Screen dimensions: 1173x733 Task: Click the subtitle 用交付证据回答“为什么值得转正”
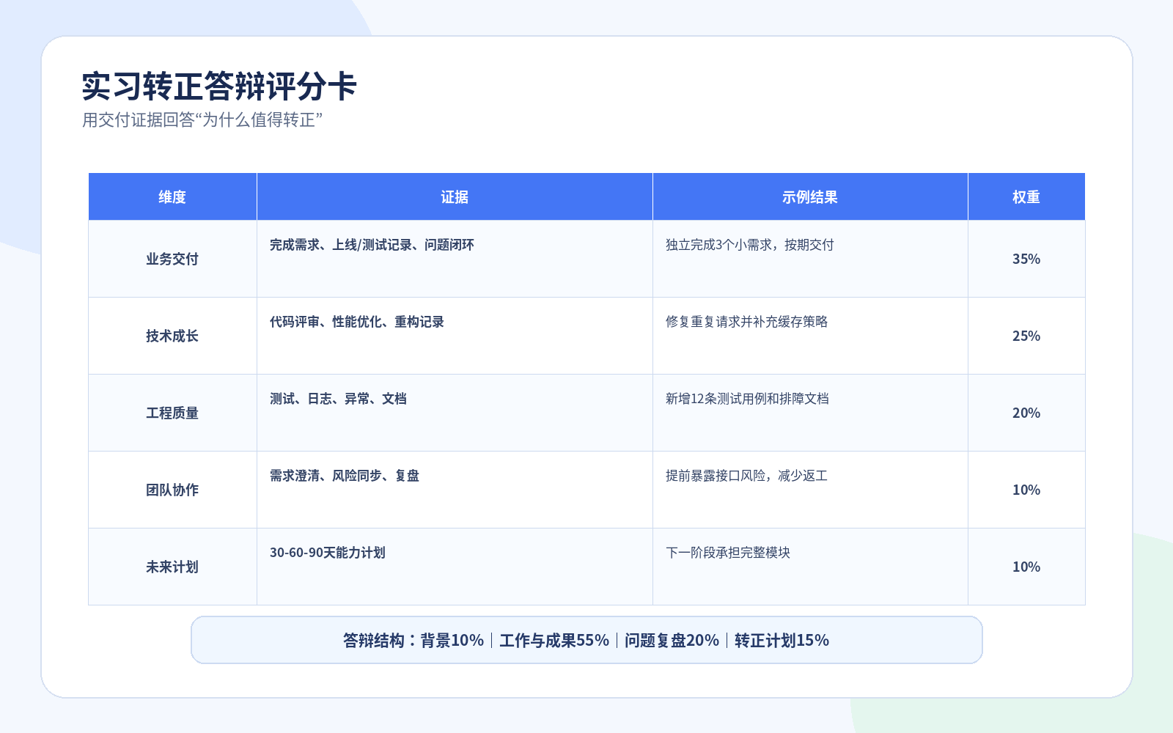tap(202, 119)
